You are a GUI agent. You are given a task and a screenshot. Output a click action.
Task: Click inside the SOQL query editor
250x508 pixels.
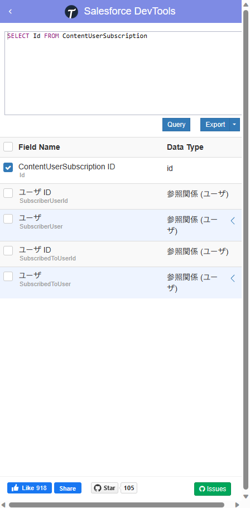(123, 73)
